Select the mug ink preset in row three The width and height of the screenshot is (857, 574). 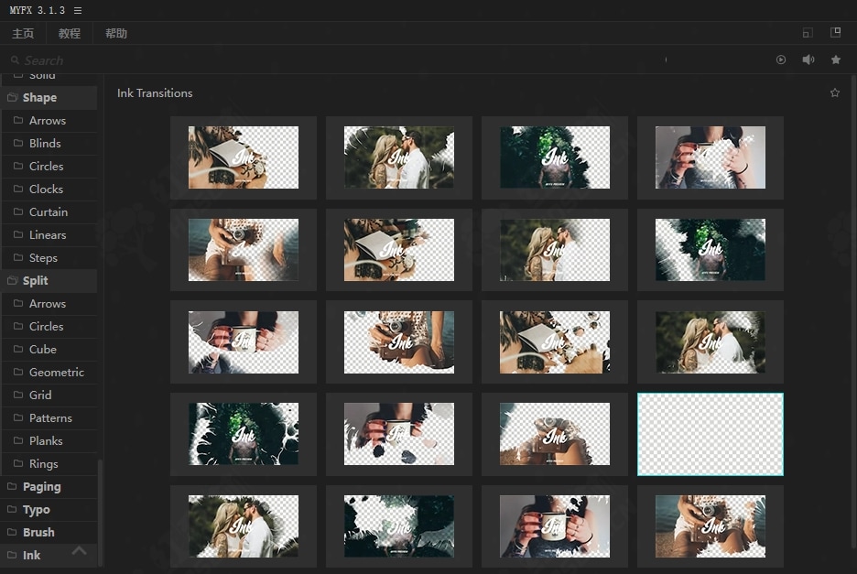pos(244,342)
